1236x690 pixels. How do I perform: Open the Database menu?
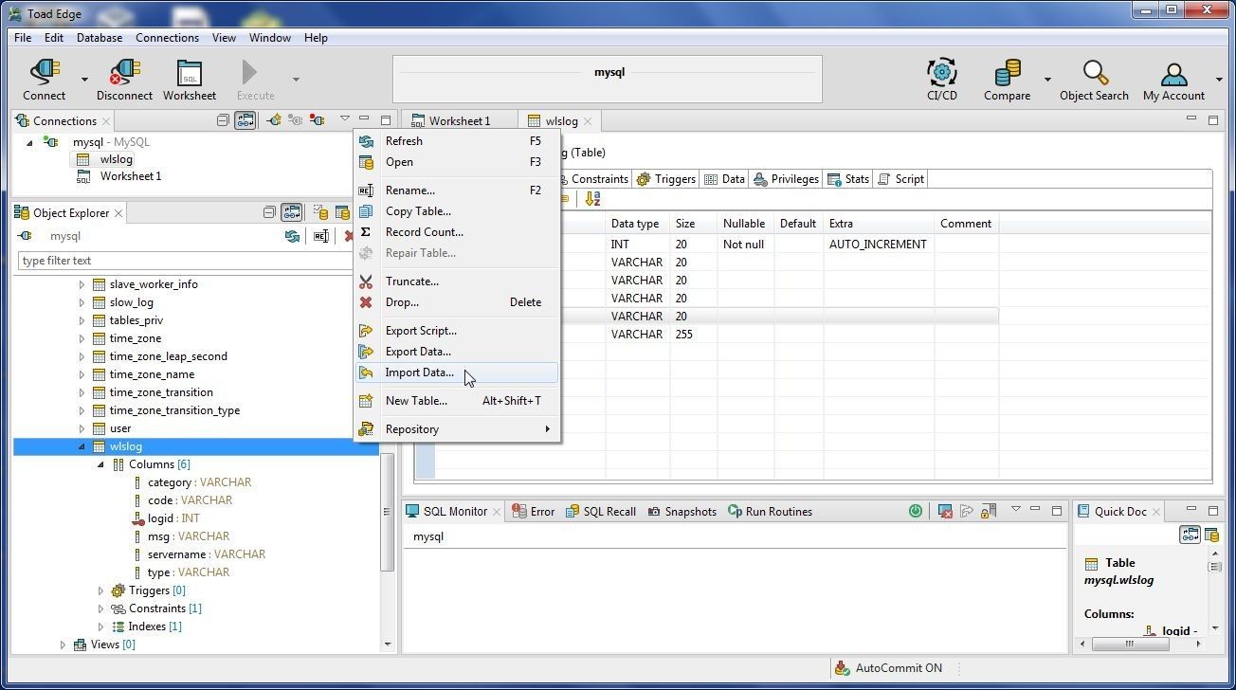click(99, 38)
